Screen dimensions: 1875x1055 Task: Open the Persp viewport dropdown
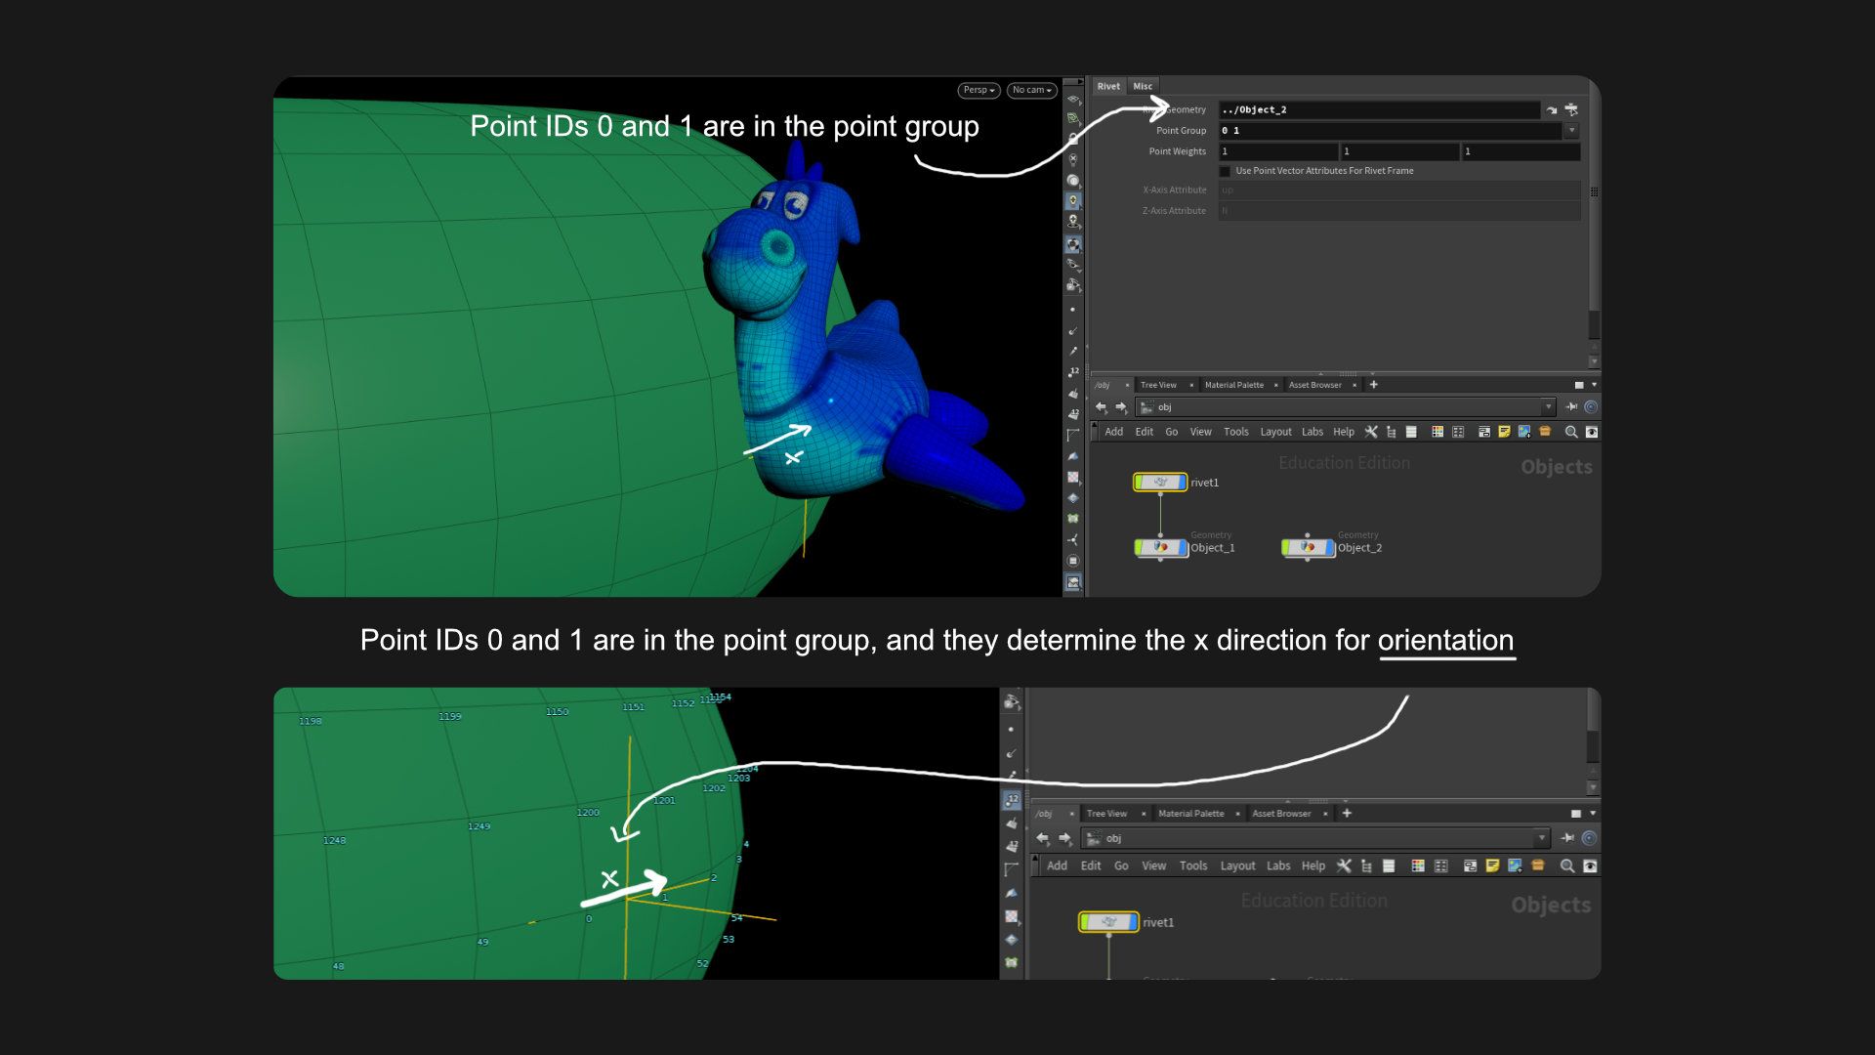pyautogui.click(x=979, y=90)
